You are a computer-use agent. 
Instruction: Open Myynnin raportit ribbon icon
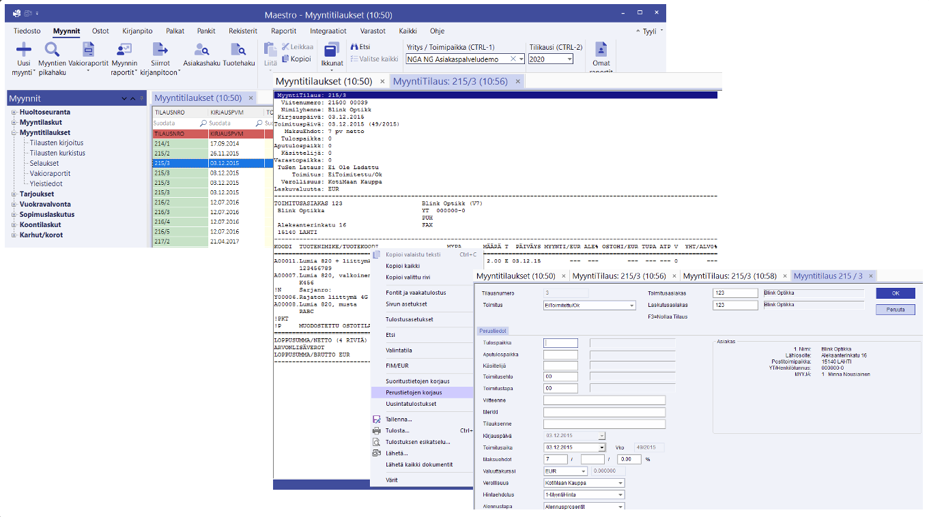click(124, 49)
